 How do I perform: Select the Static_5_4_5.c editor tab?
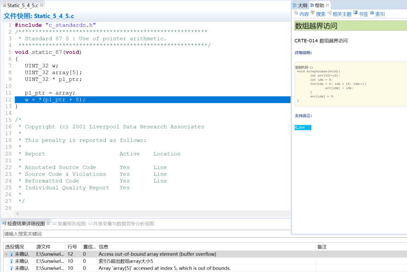tap(23, 5)
